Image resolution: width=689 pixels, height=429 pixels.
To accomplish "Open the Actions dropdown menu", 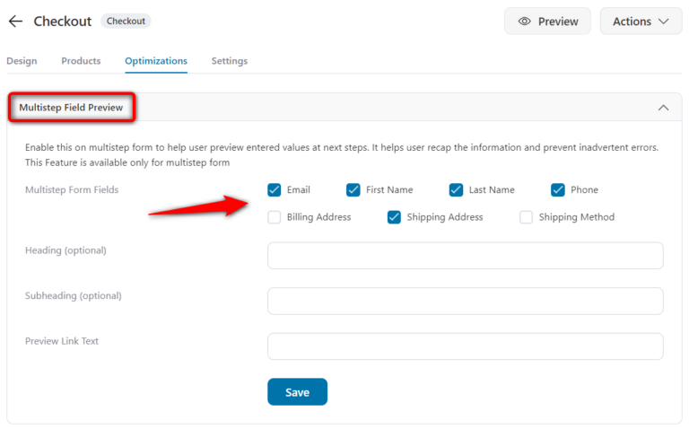I will 641,22.
